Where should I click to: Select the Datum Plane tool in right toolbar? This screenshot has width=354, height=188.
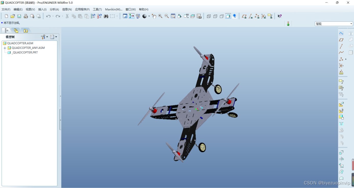(341, 40)
